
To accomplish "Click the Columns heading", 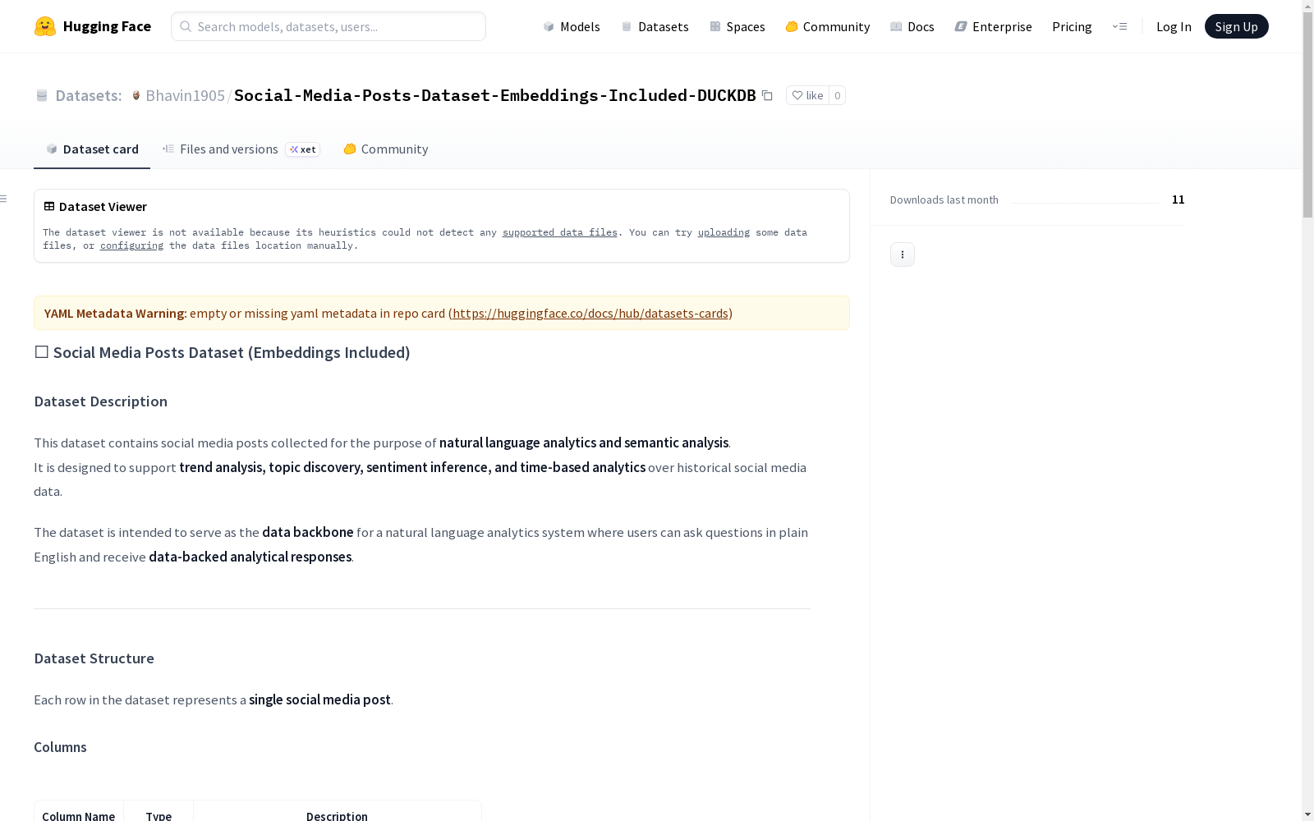I will [60, 747].
